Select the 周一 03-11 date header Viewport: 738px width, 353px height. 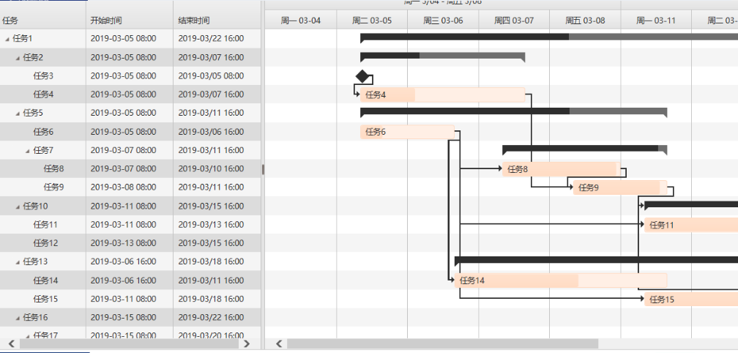click(656, 21)
